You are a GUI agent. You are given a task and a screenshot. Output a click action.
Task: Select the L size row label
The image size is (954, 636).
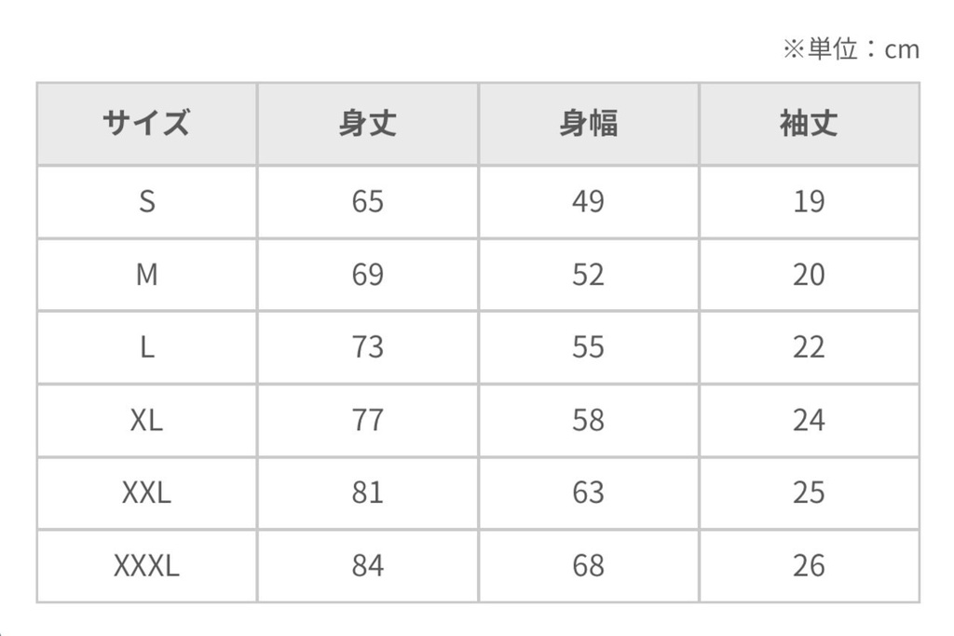[x=146, y=347]
